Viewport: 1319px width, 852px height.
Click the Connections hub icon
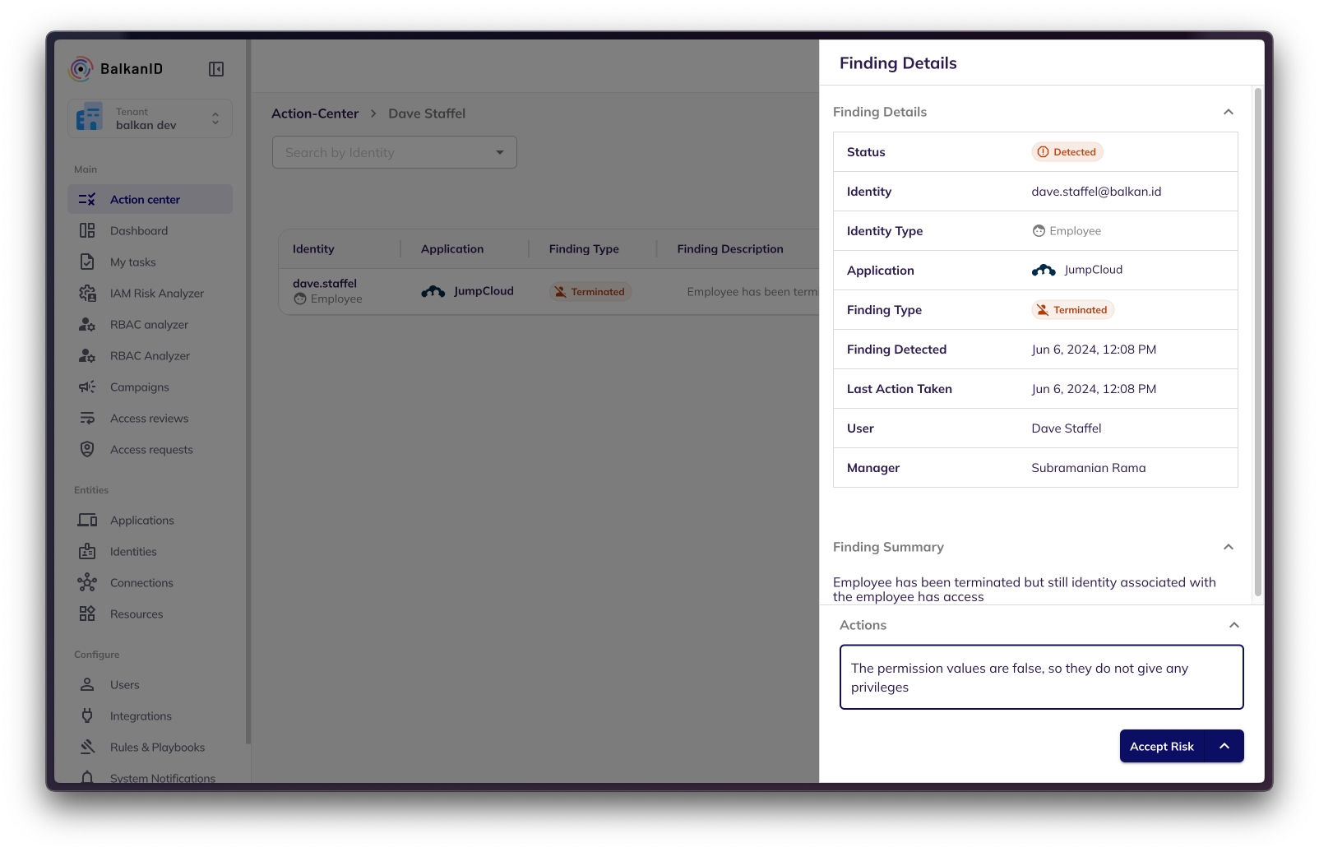pos(87,582)
